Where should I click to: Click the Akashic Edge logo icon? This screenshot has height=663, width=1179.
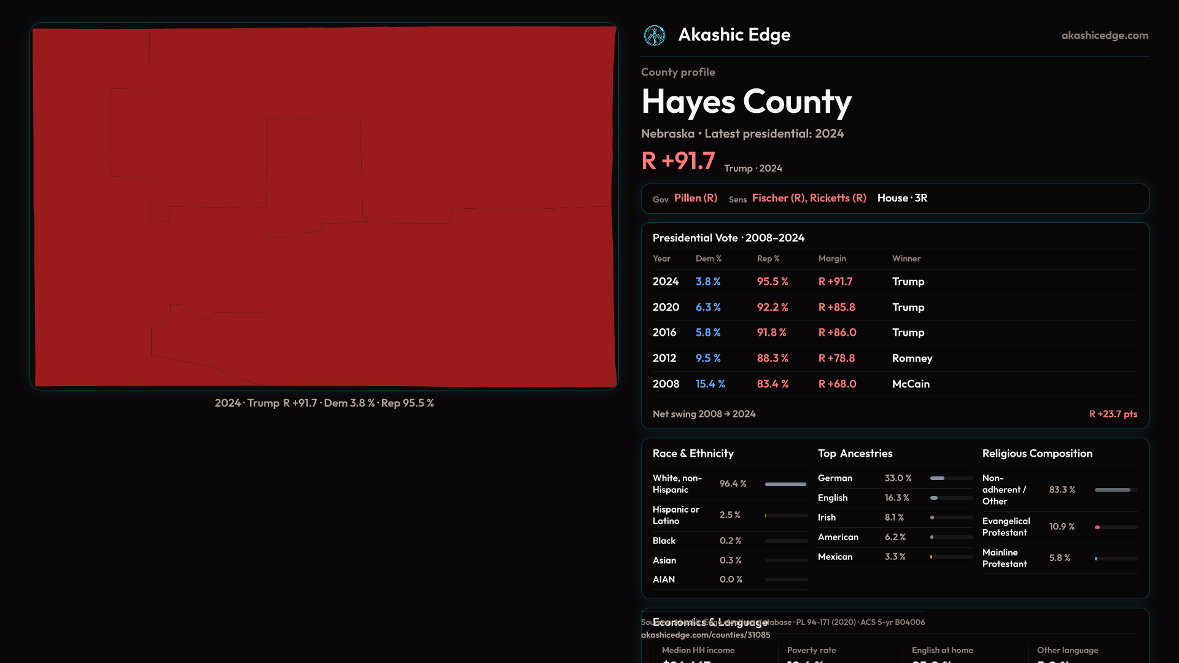pyautogui.click(x=654, y=36)
